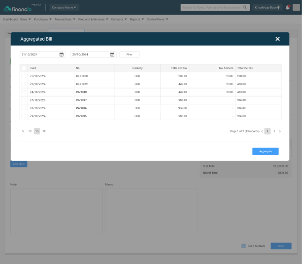Open calendar for end date 29/10/2024
This screenshot has height=264, width=302.
click(112, 54)
